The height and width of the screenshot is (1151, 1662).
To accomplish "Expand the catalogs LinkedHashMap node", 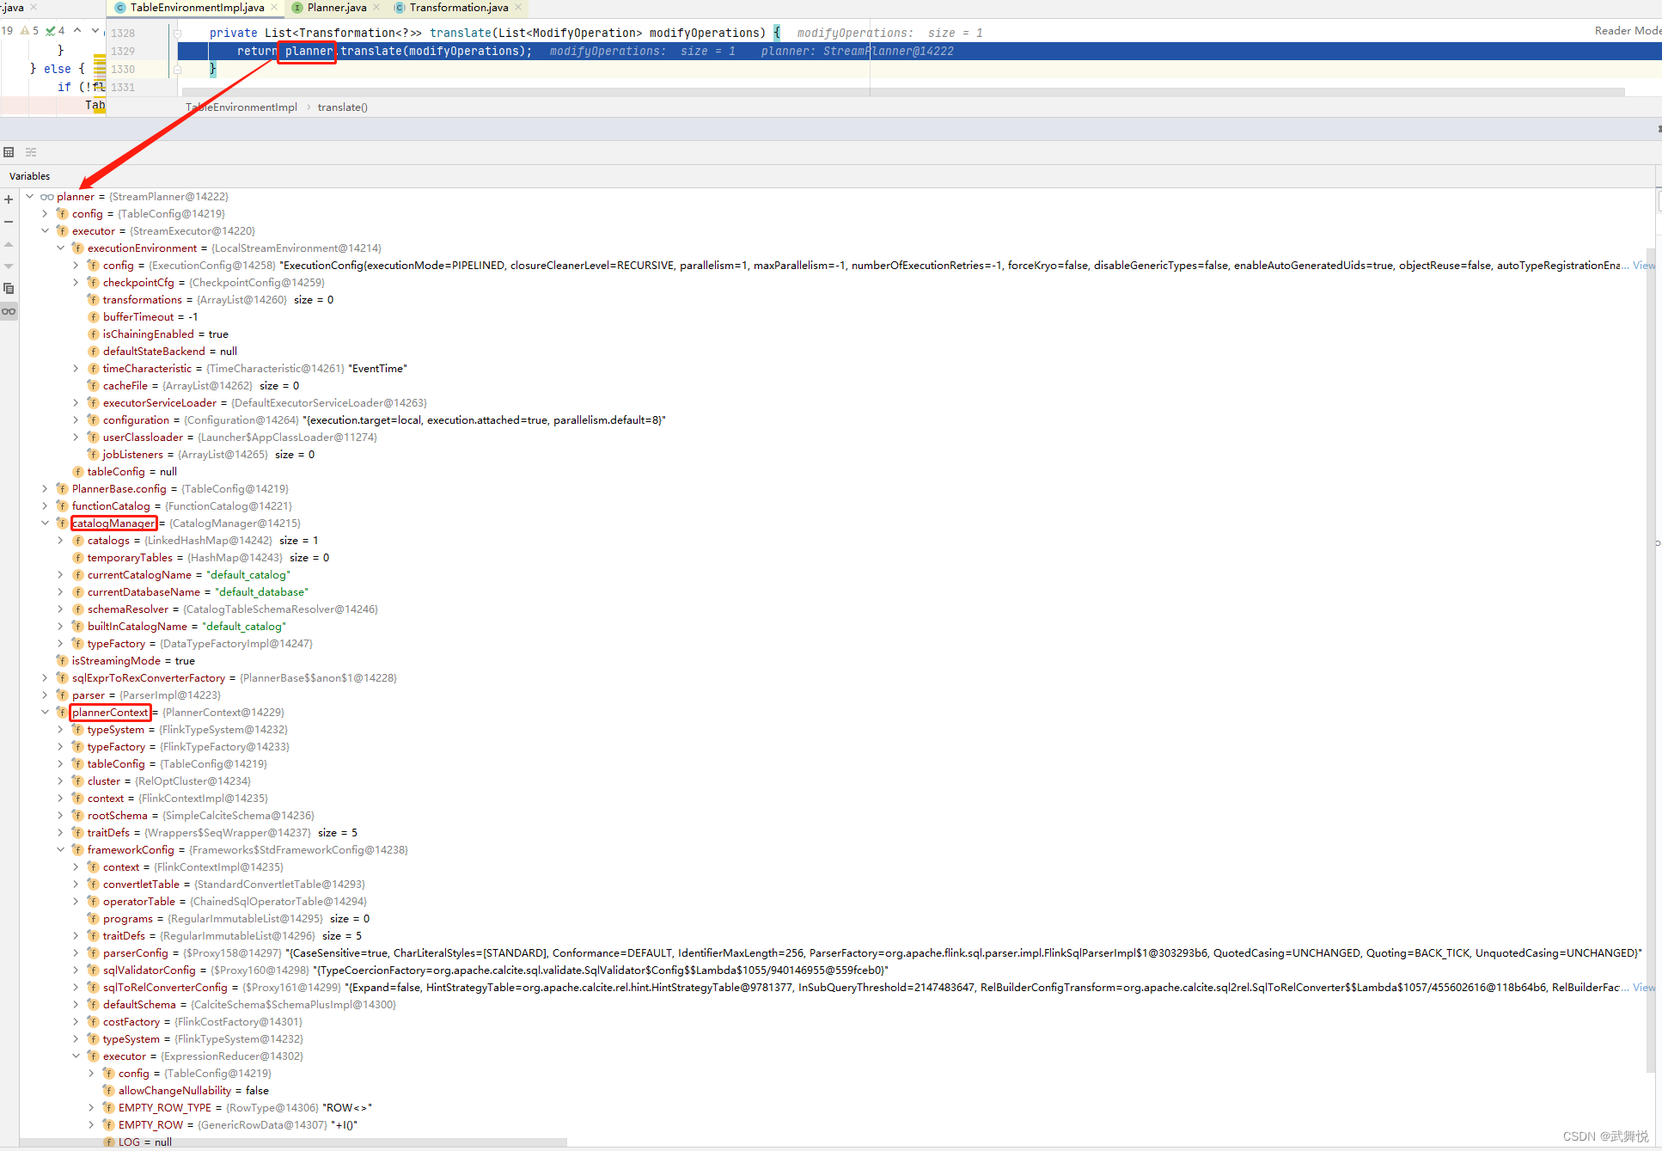I will (59, 540).
